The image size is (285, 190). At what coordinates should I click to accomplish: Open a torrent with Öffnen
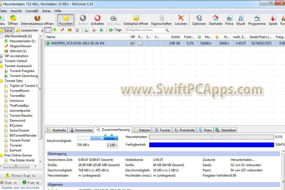13,20
